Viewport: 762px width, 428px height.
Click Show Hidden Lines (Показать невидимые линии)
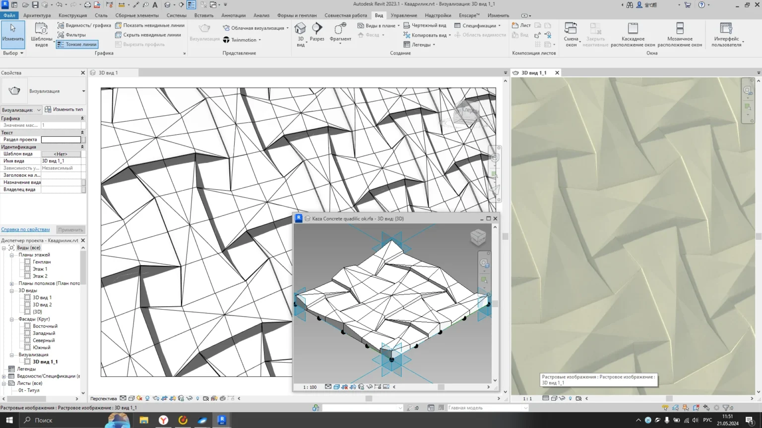[x=150, y=25]
